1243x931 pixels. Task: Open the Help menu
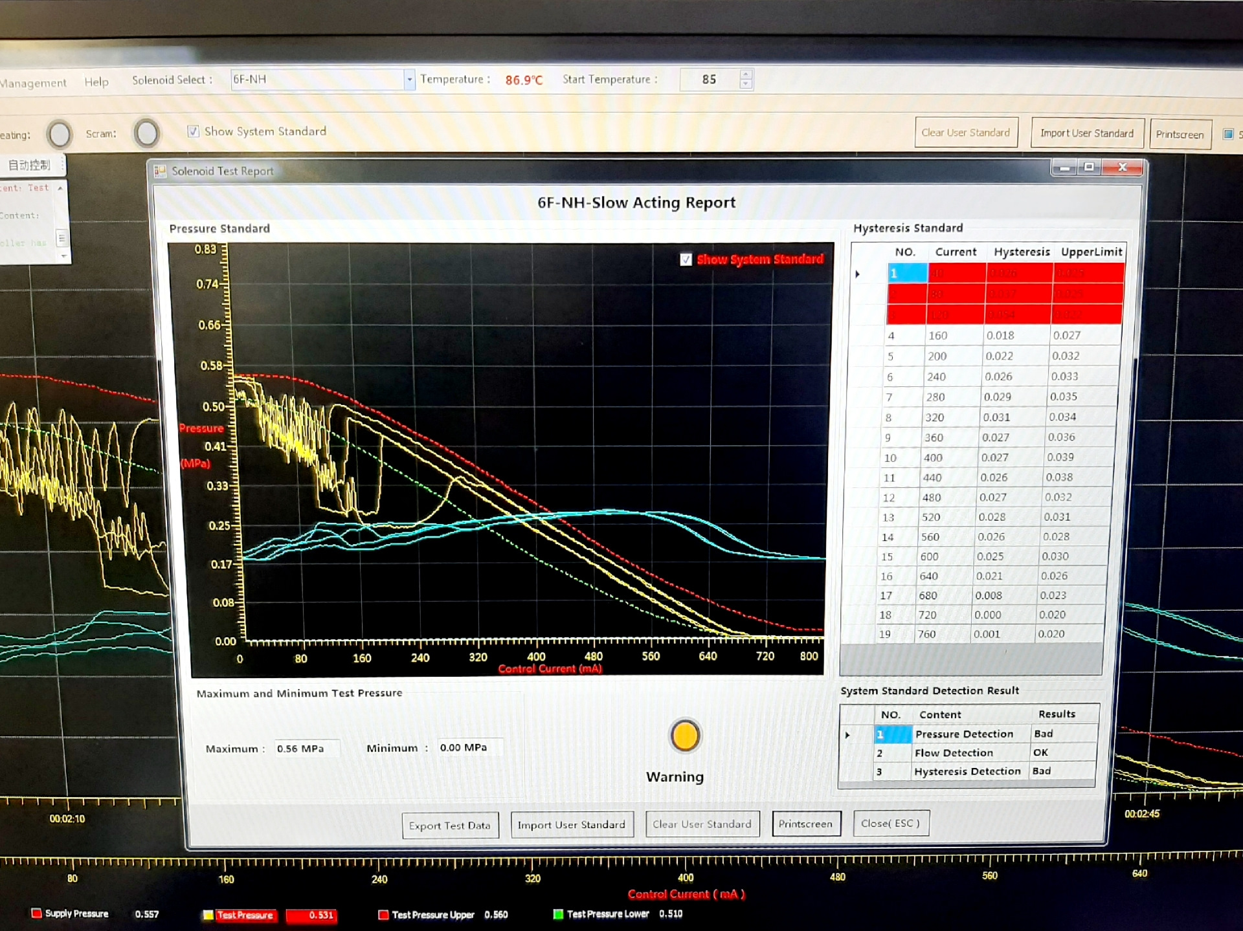pyautogui.click(x=96, y=82)
